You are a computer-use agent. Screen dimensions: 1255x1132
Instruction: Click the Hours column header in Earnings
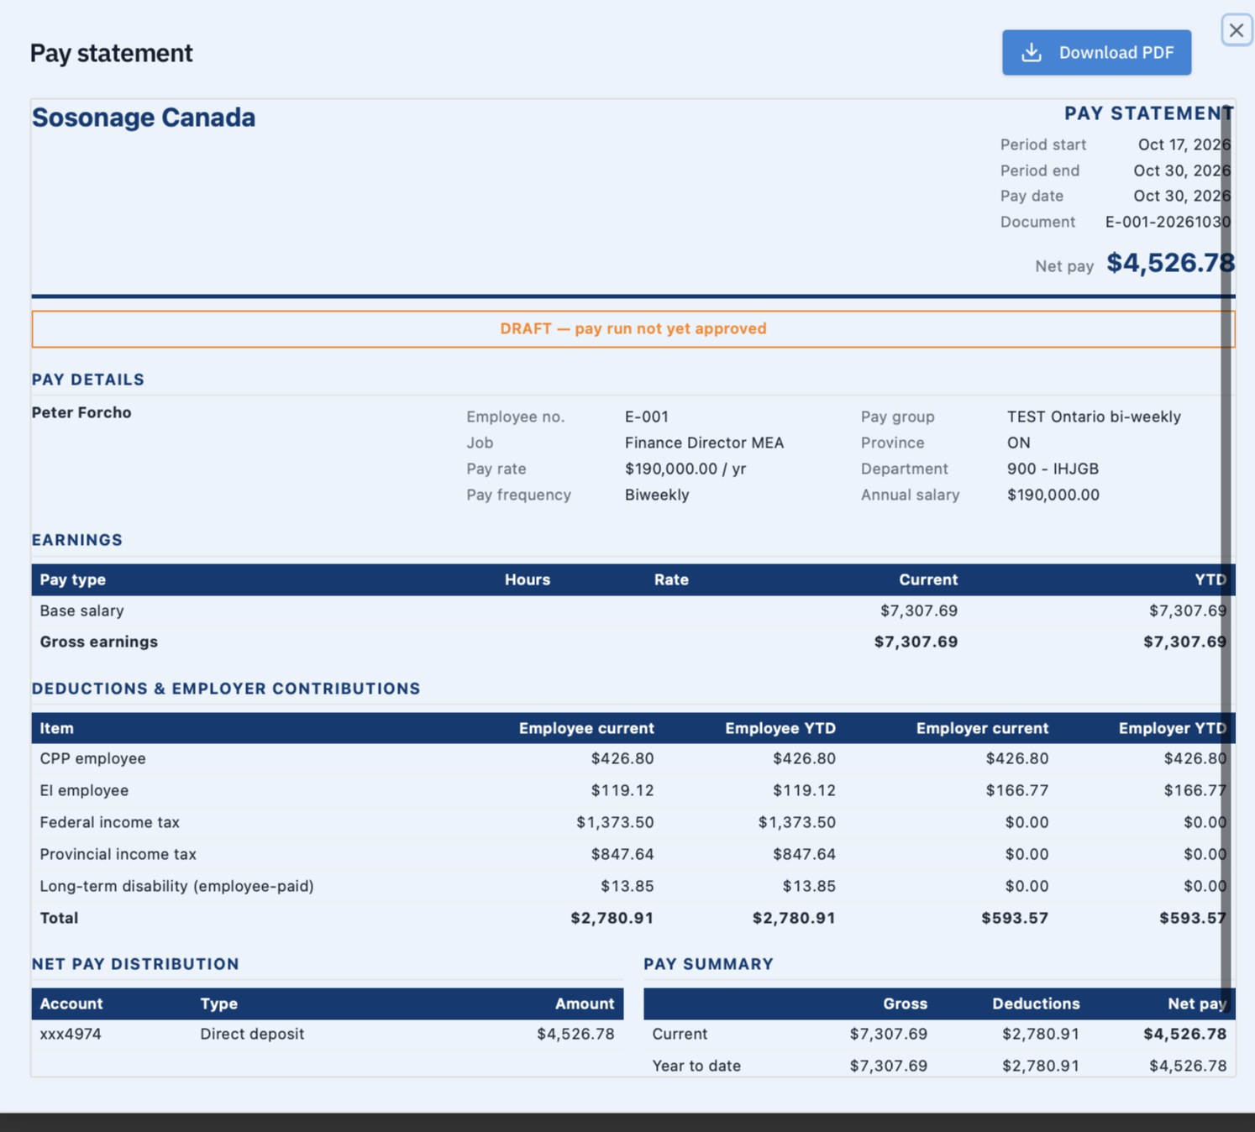point(528,579)
